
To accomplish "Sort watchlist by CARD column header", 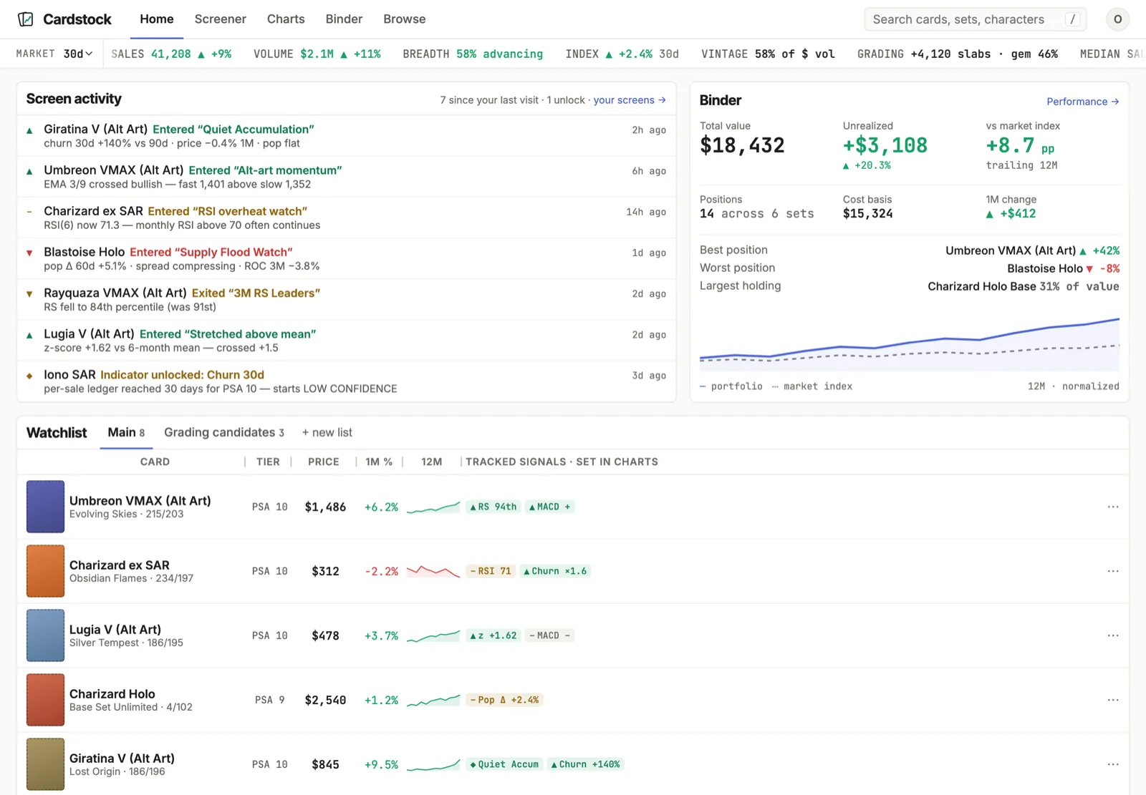I will pos(155,462).
